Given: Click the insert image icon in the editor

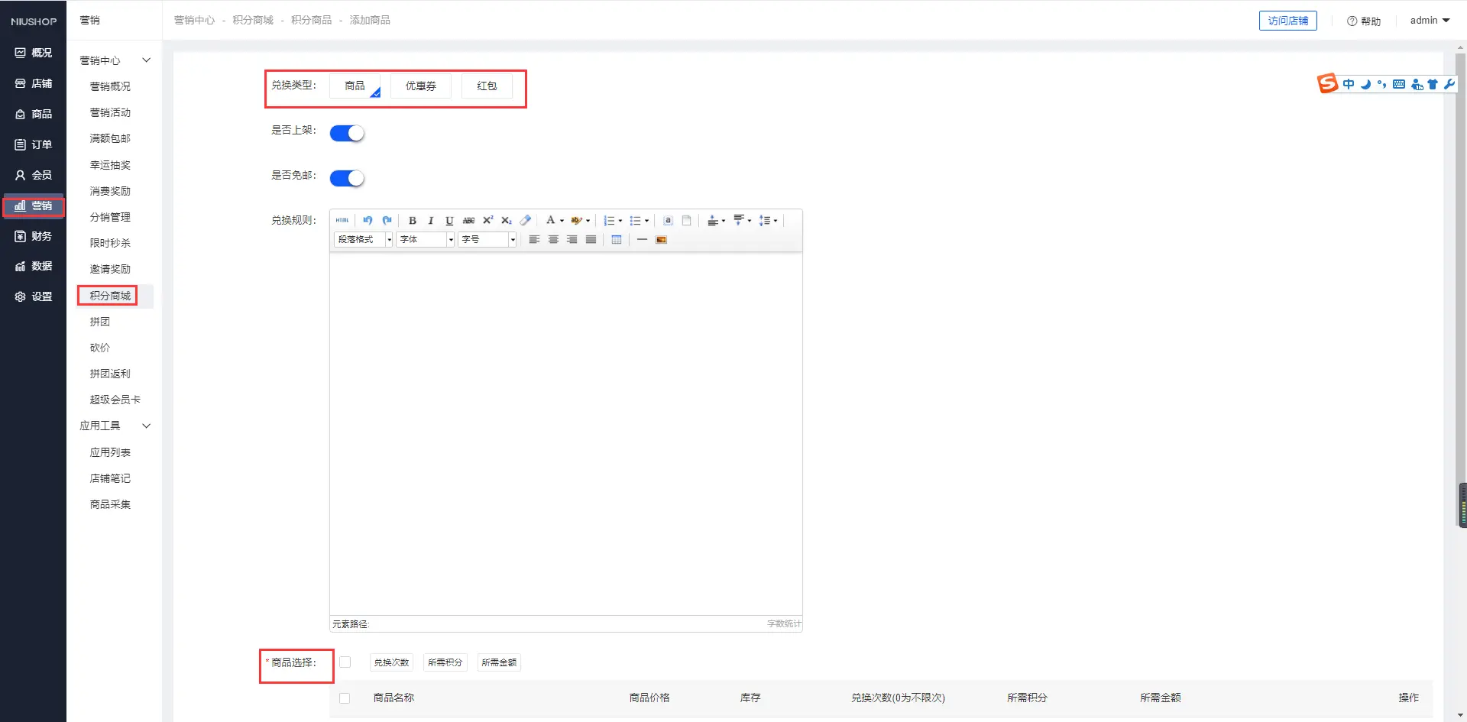Looking at the screenshot, I should (662, 240).
